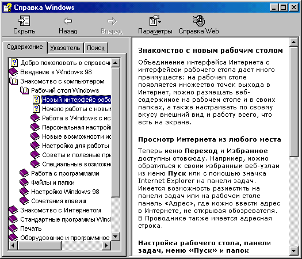Image resolution: width=302 pixels, height=259 pixels.
Task: Expand the book icon for Работа в Windows
Action: pyautogui.click(x=35, y=118)
